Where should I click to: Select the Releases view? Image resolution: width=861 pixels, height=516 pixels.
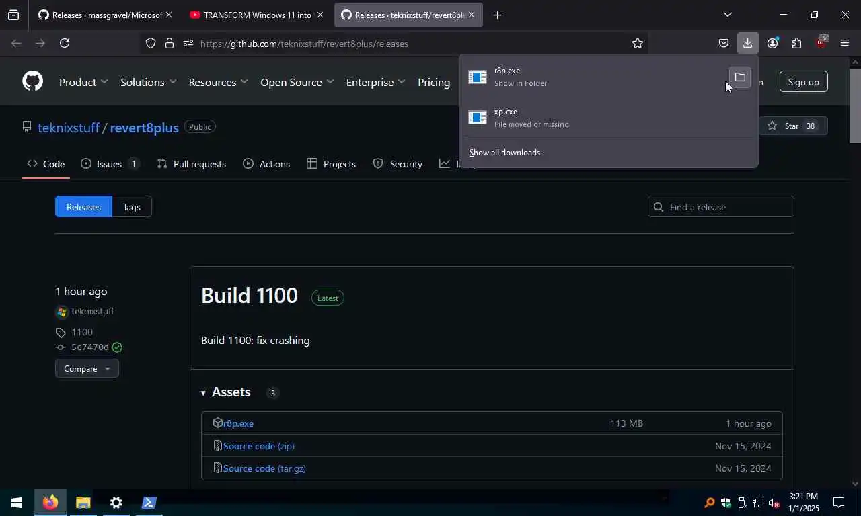(83, 207)
